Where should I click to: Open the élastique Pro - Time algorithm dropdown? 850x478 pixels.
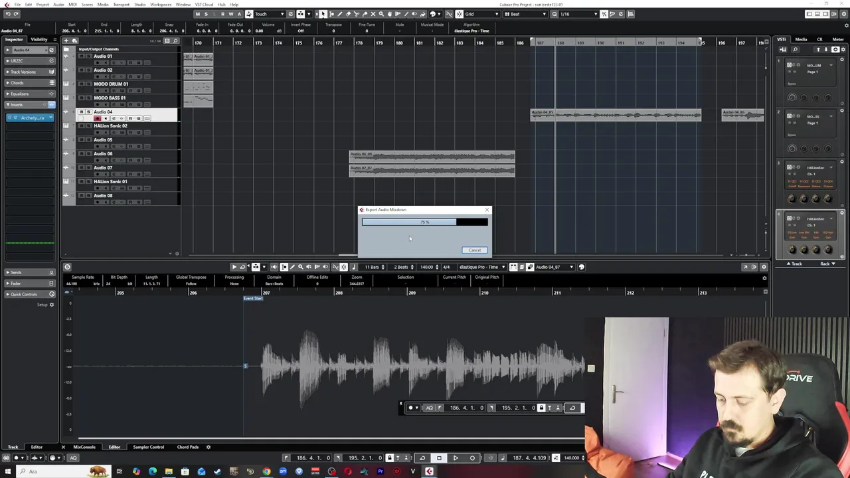click(x=481, y=267)
